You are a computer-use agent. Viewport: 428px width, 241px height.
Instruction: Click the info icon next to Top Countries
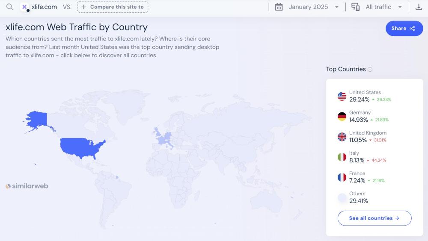click(370, 69)
